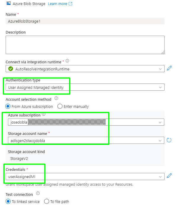Click the Azure Blob Storage icon
This screenshot has height=208, width=177.
(x=9, y=4)
